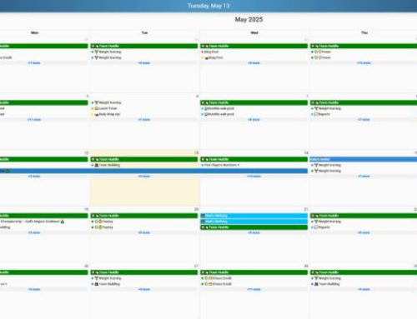
Task: Open Team Huddle event on Thursday May 22
Action: click(364, 216)
